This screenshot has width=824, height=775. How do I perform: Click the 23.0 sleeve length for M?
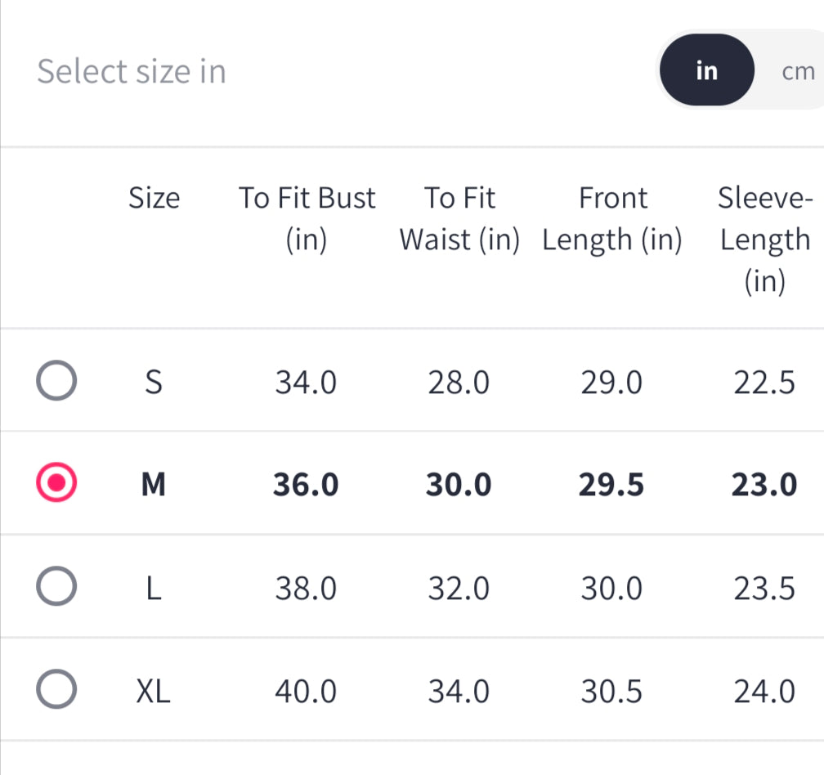764,486
